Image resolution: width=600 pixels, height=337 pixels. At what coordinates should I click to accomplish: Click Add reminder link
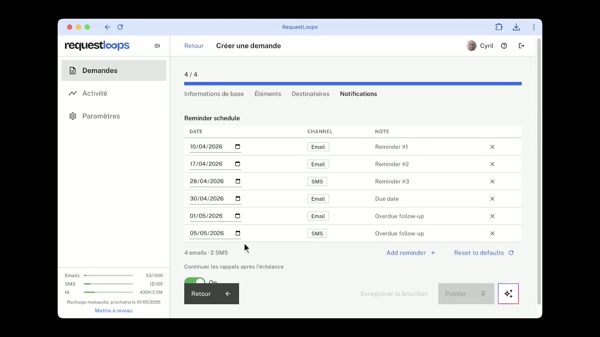tap(411, 253)
